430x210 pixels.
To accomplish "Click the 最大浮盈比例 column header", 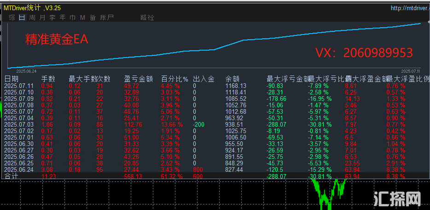I will point(408,79).
